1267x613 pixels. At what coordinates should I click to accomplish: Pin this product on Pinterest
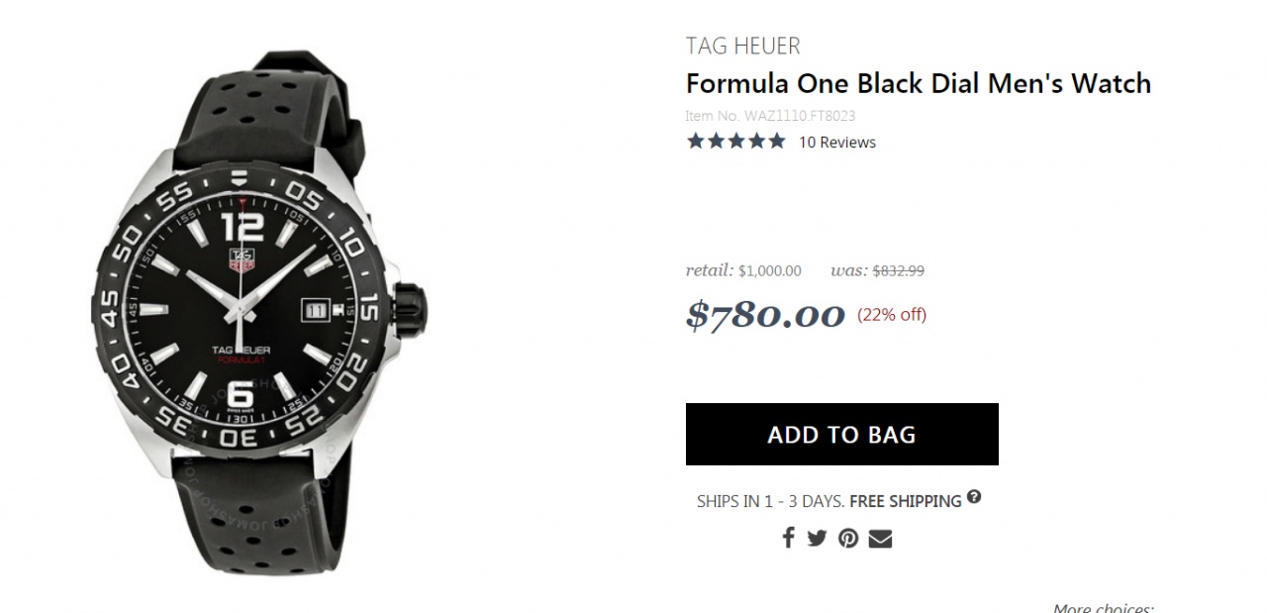click(x=848, y=538)
